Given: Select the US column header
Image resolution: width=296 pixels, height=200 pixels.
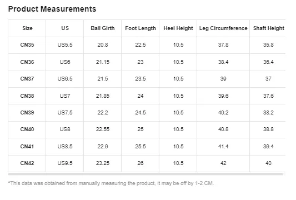Looking at the screenshot, I should 65,28.
